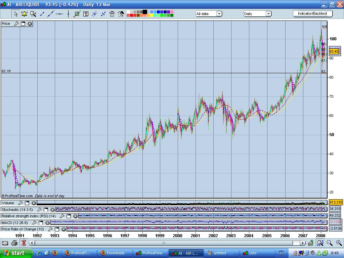Close the Volume panel
344x258 pixels.
pyautogui.click(x=34, y=203)
